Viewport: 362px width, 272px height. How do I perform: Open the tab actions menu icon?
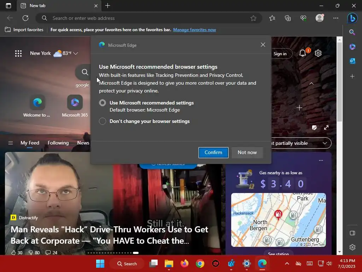pyautogui.click(x=8, y=6)
